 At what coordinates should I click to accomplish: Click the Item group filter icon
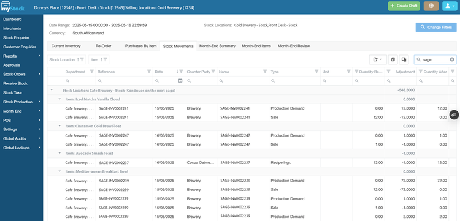105,59
